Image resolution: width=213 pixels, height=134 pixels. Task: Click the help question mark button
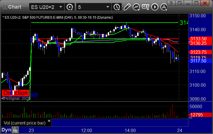[171, 3]
